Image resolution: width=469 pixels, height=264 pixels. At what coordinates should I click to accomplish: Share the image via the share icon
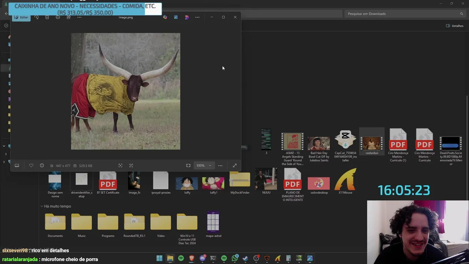click(69, 17)
